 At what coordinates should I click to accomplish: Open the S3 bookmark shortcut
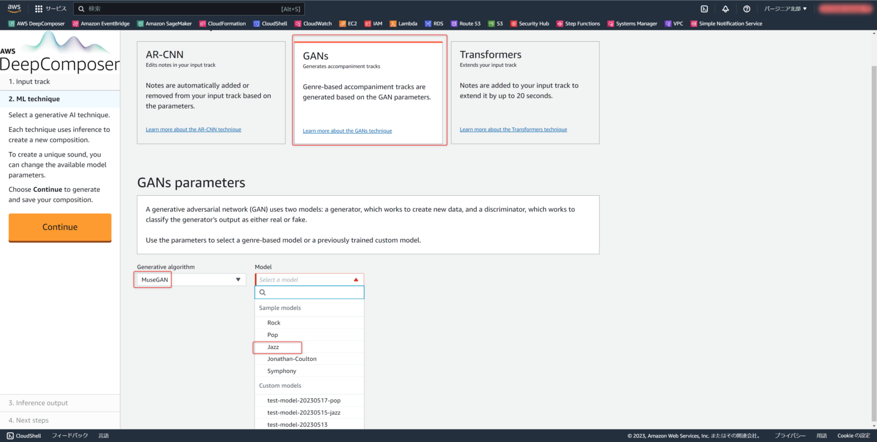point(495,24)
